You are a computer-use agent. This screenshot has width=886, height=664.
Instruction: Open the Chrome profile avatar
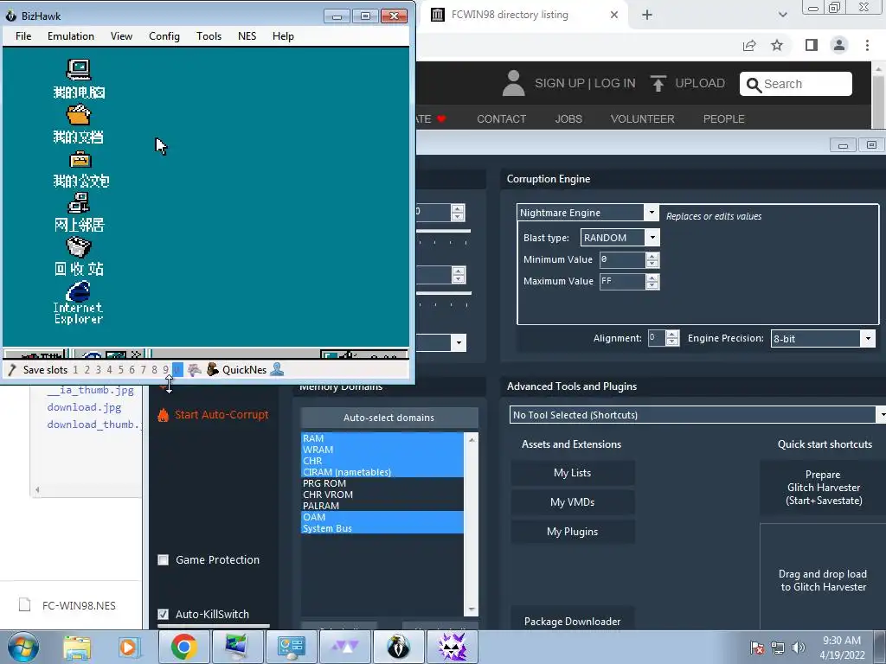pos(839,45)
